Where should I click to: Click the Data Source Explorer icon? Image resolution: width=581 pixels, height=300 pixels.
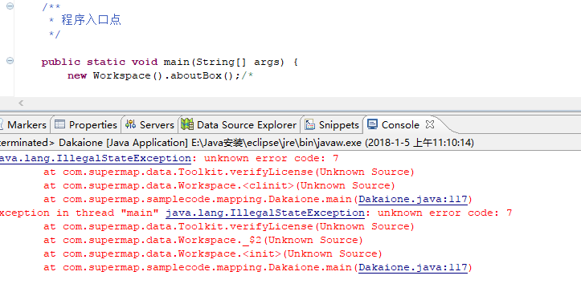click(187, 124)
